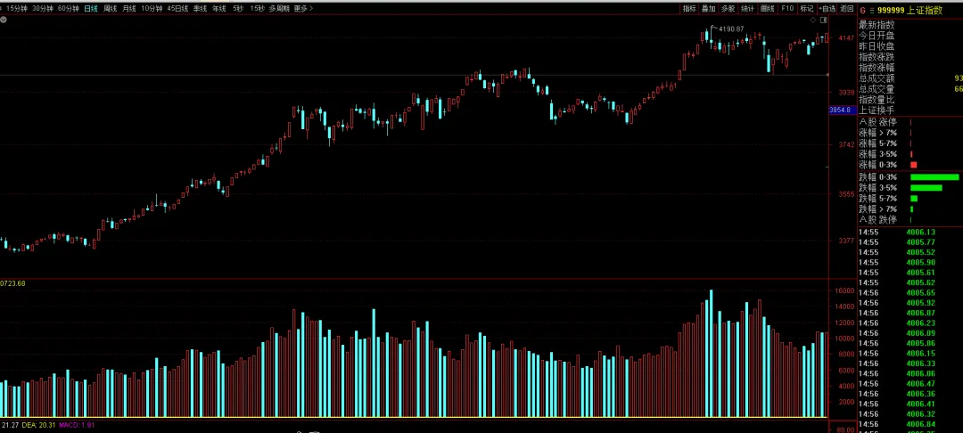This screenshot has height=433, width=963.
Task: Click the 涨幅 3-5% row
Action: point(909,154)
